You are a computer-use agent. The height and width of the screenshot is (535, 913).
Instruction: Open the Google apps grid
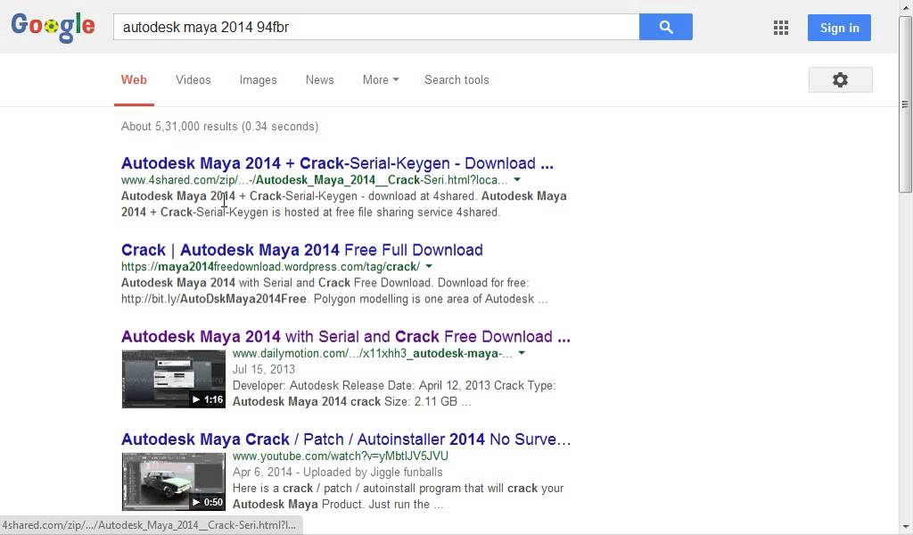click(x=781, y=28)
